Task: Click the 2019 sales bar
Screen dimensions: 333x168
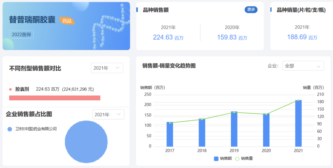Action: [x=234, y=129]
